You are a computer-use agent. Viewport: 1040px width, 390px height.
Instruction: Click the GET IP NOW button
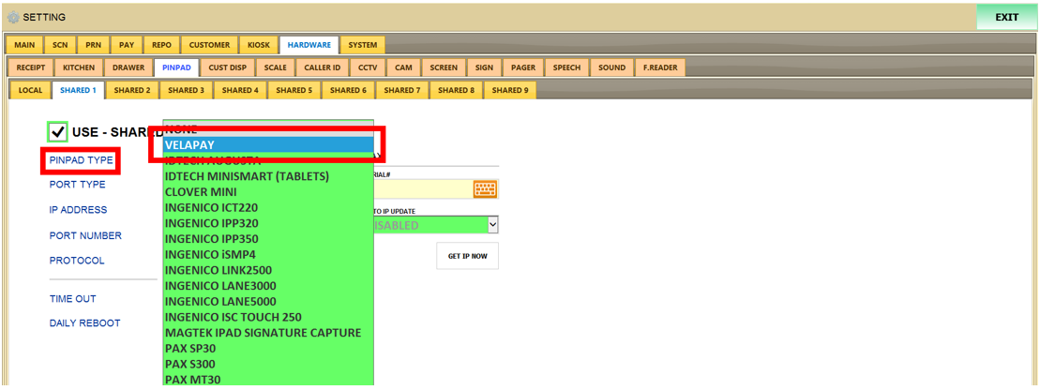tap(468, 256)
